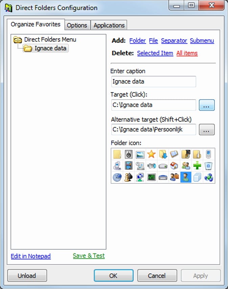Choose the gold star folder icon
The height and width of the screenshot is (289, 228).
[152, 154]
